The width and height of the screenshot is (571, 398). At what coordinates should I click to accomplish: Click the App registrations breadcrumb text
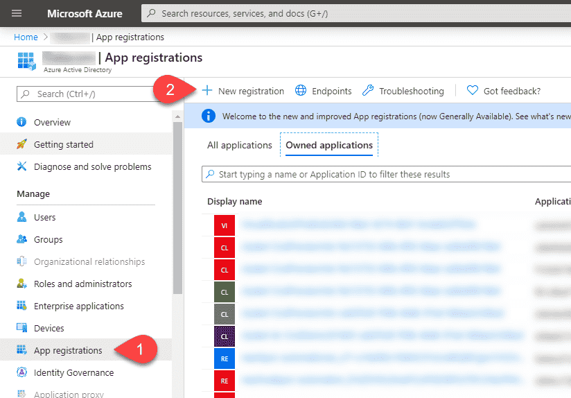(130, 37)
